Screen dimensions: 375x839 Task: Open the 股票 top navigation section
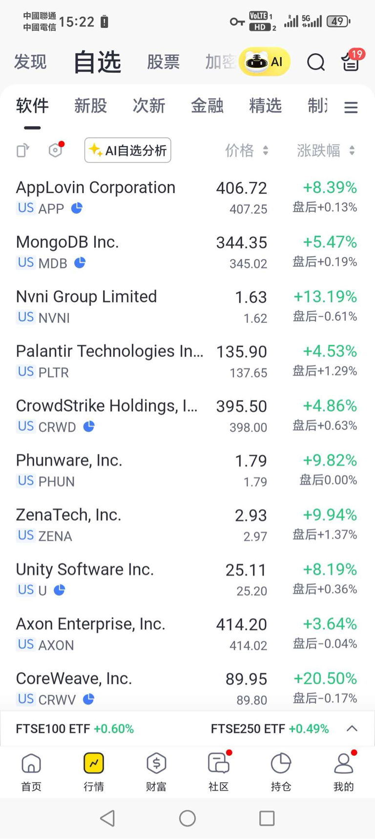tap(163, 62)
